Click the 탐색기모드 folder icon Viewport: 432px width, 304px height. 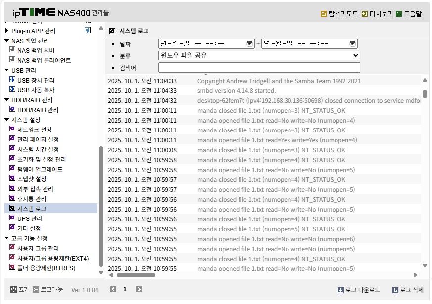click(x=324, y=14)
